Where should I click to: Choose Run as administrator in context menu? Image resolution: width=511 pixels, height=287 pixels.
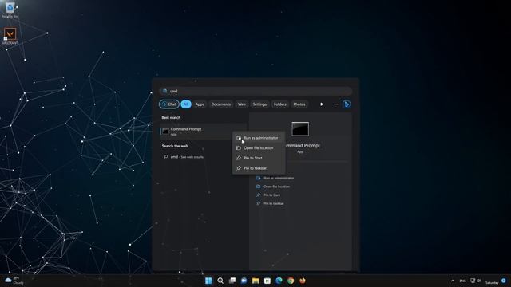tap(259, 138)
